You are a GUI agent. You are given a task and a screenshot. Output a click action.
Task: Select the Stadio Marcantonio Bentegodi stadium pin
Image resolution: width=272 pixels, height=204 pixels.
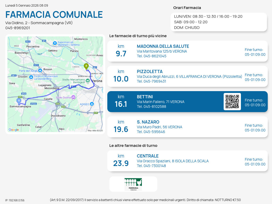click(88, 81)
